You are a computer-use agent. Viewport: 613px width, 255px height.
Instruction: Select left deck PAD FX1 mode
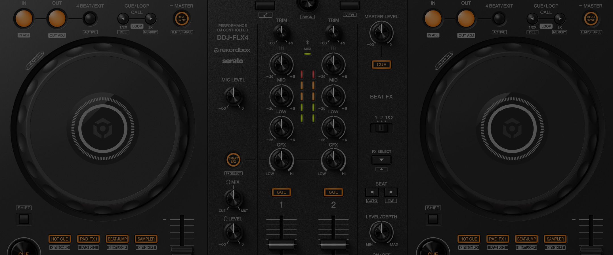pyautogui.click(x=89, y=239)
